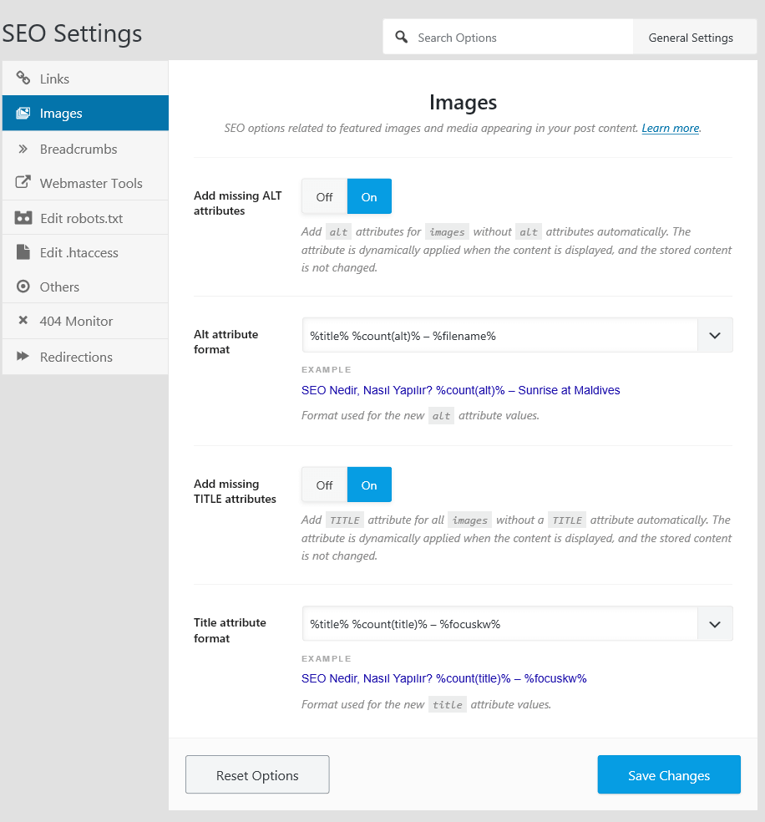The width and height of the screenshot is (765, 822).
Task: Turn off Add missing ALT attributes
Action: pyautogui.click(x=324, y=196)
